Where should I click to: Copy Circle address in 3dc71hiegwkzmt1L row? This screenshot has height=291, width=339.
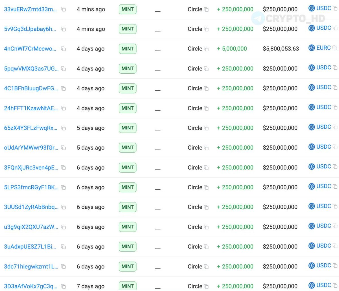[206, 267]
